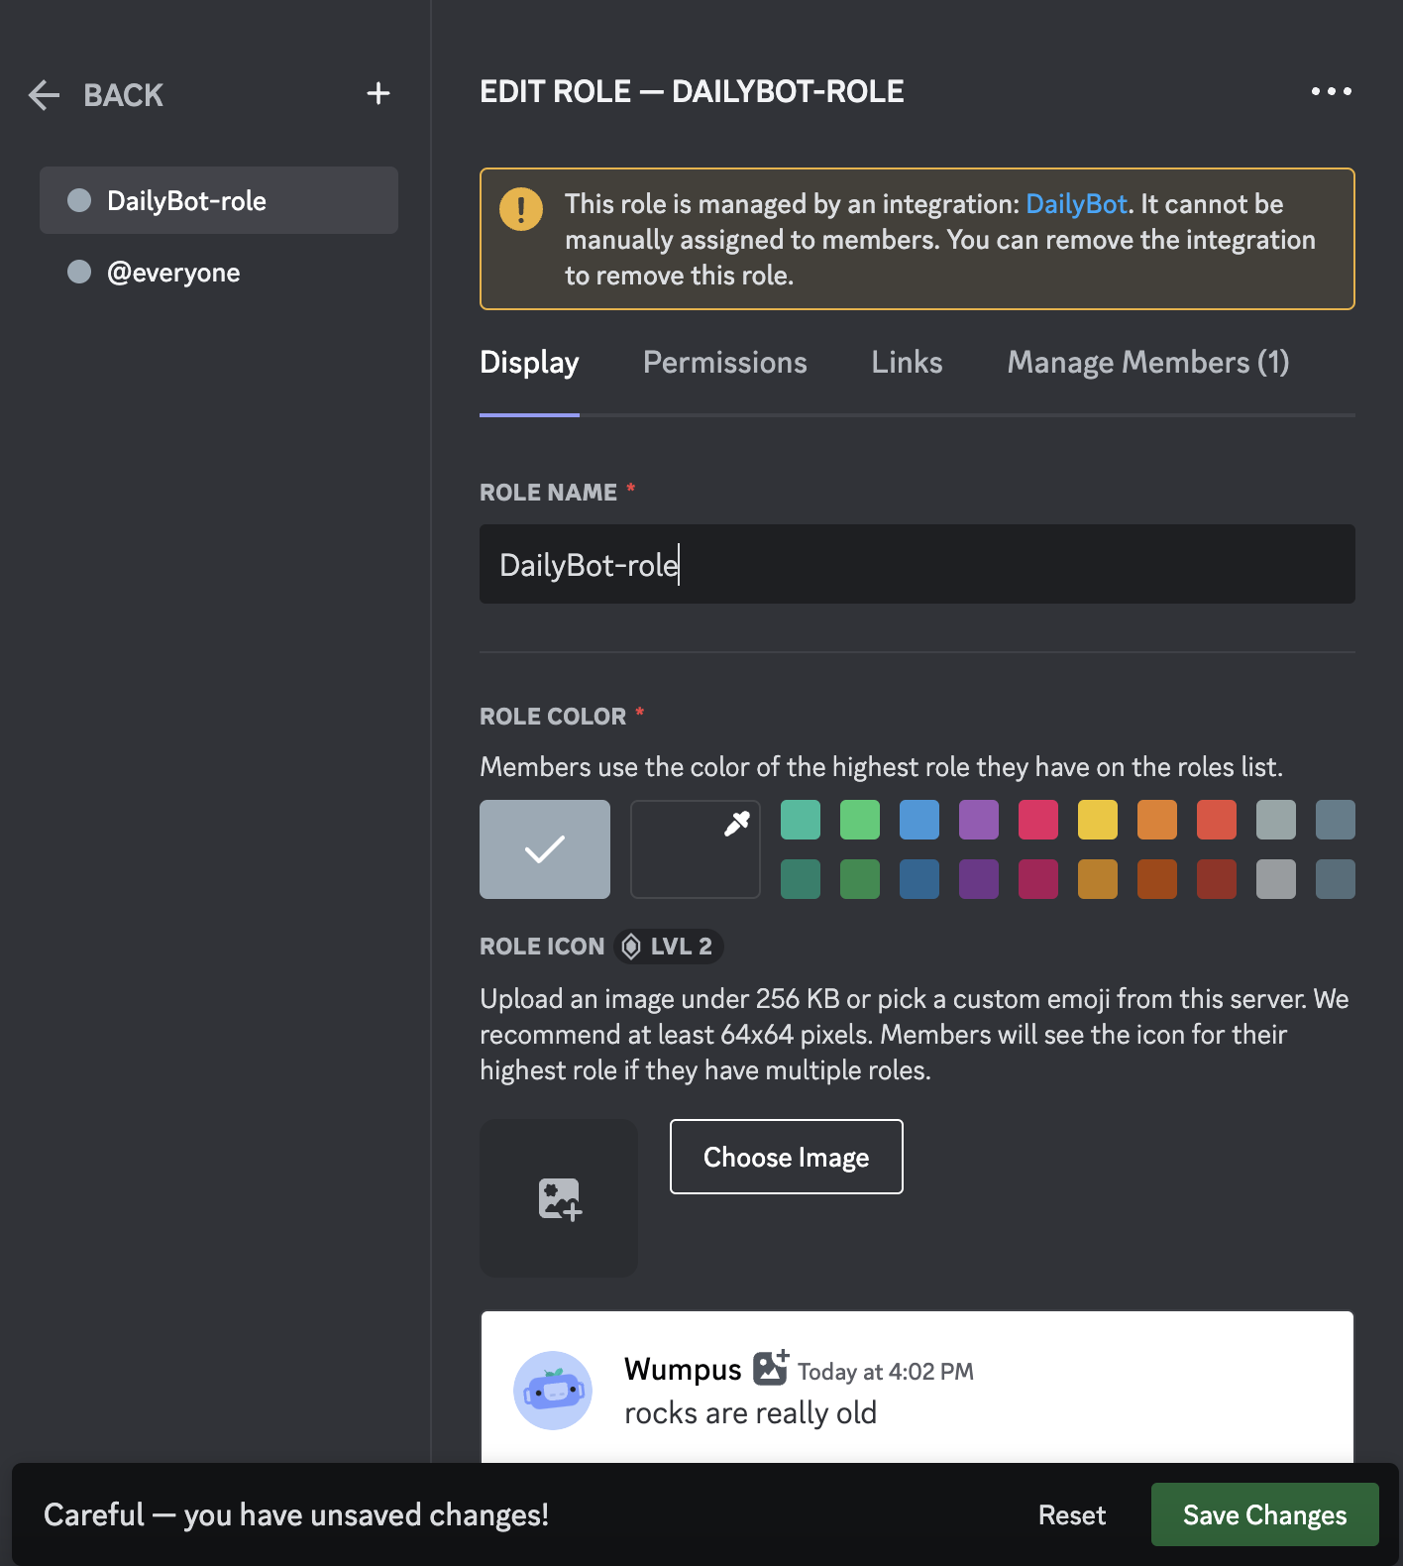Select @everyone role in the list

click(x=219, y=272)
